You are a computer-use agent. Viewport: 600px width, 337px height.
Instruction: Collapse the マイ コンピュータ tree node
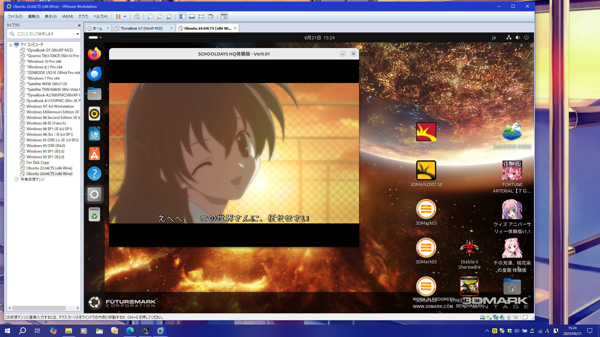point(11,45)
